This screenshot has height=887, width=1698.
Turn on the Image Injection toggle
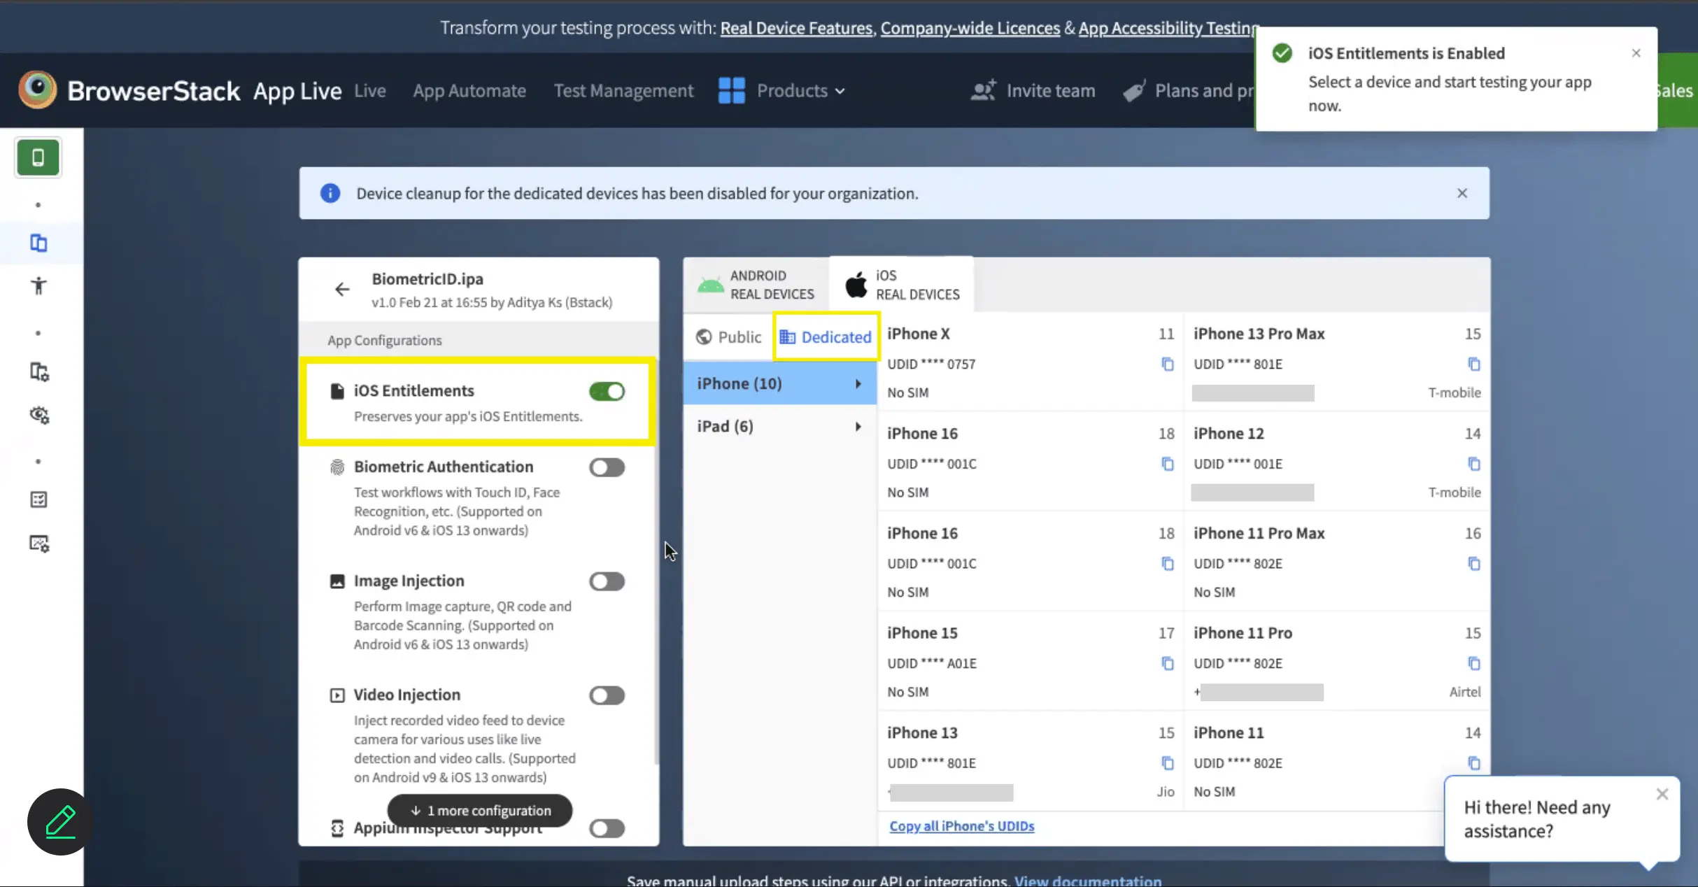607,581
